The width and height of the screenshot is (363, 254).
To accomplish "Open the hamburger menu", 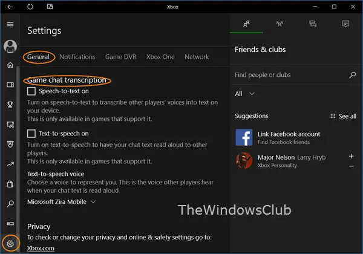I will coord(10,24).
